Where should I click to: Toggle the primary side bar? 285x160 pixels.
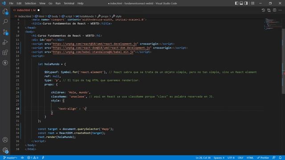[236, 3]
